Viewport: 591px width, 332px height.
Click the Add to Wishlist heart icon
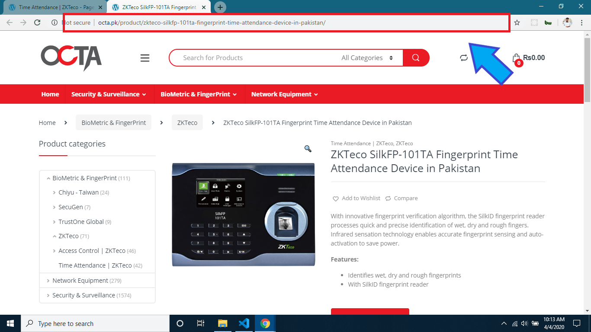(335, 198)
